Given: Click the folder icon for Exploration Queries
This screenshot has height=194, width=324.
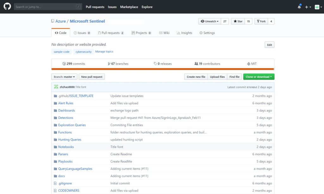Looking at the screenshot, I should (55, 125).
